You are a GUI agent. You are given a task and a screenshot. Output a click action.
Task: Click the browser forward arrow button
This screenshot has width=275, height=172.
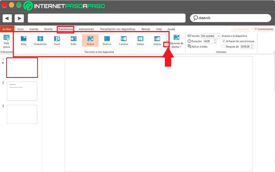pos(19,18)
